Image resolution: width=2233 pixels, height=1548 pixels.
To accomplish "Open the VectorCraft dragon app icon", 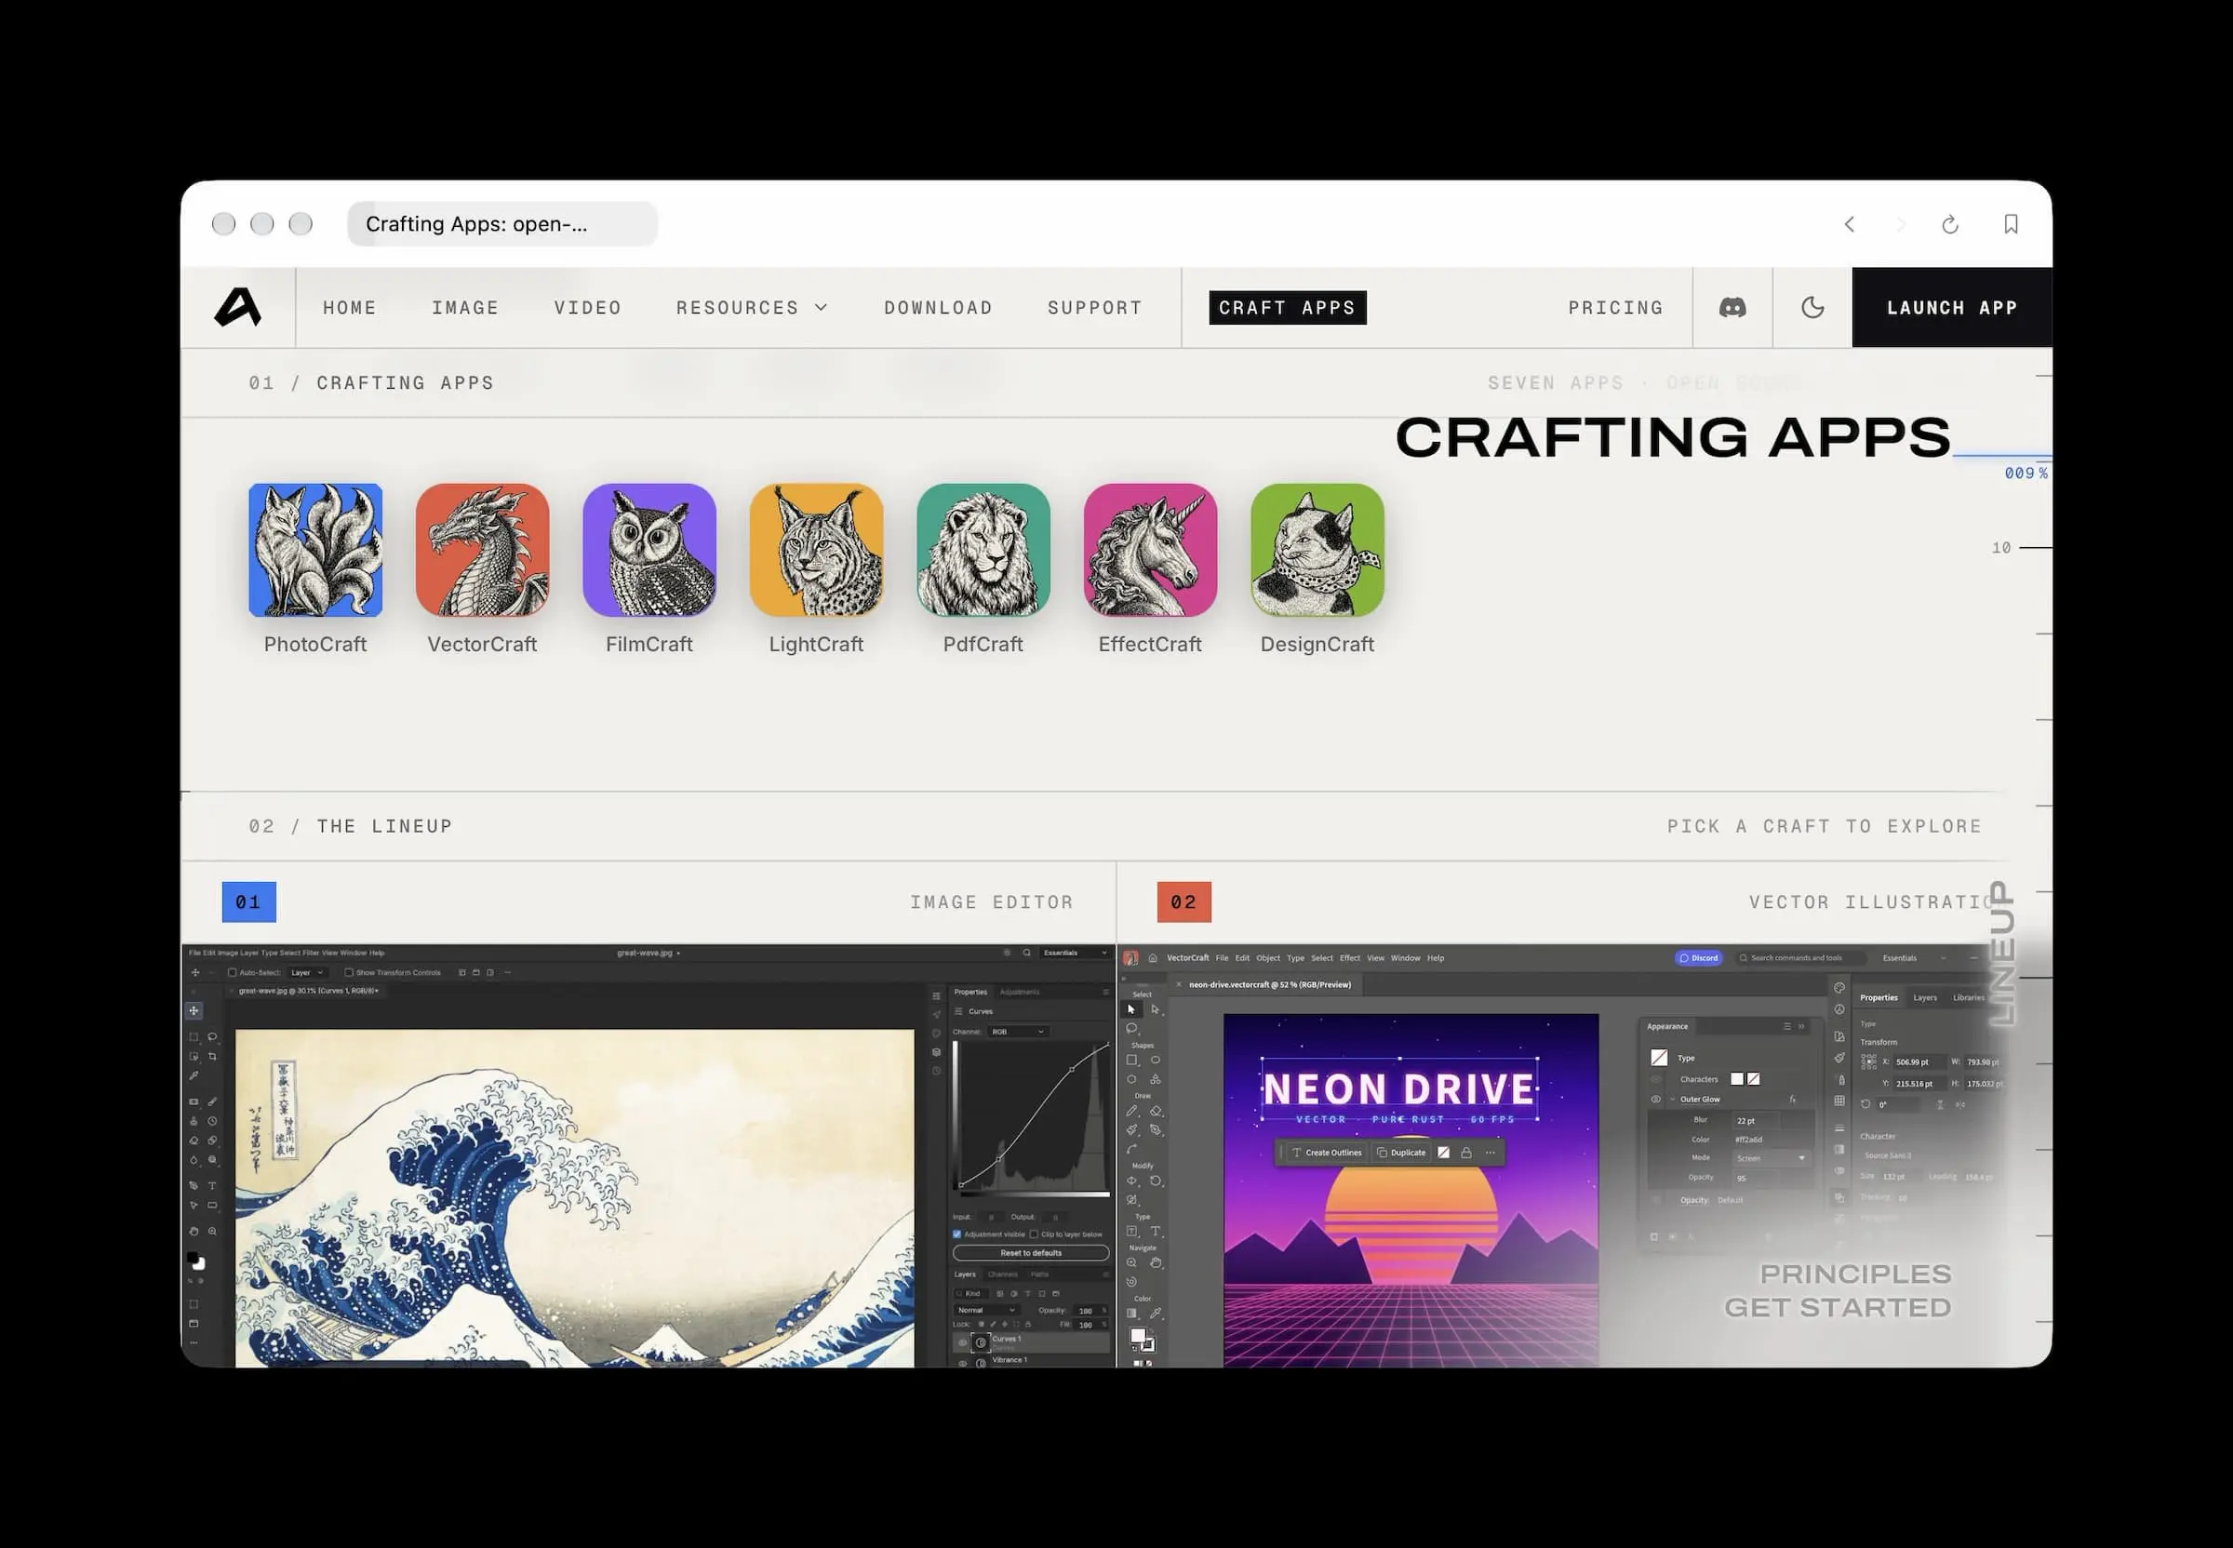I will 482,550.
